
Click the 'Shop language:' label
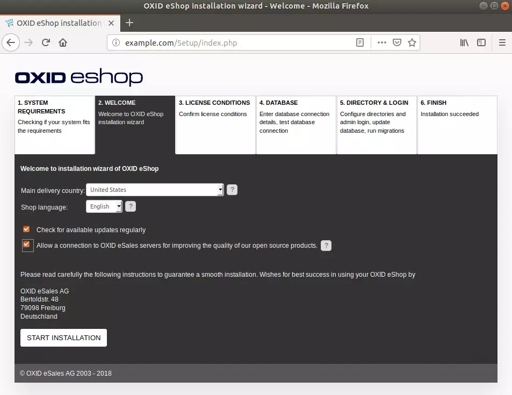(x=45, y=207)
